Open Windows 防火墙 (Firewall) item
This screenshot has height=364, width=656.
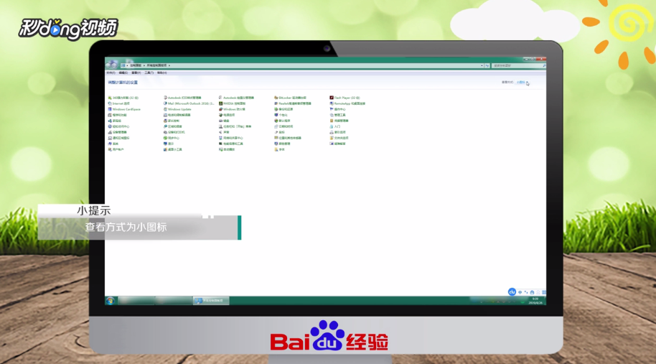click(232, 109)
